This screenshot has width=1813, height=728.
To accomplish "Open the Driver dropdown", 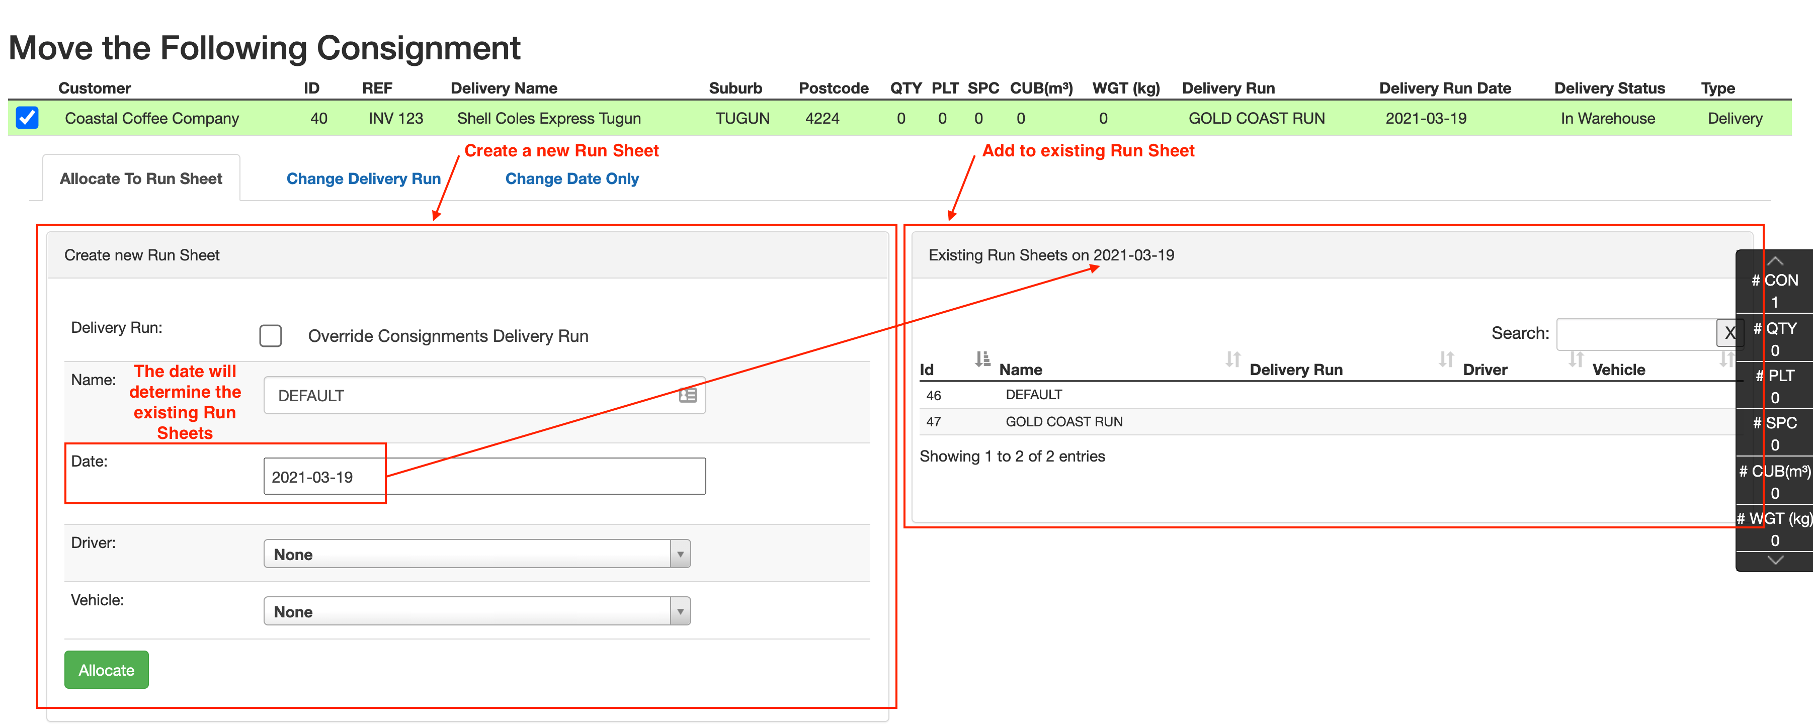I will [x=476, y=554].
